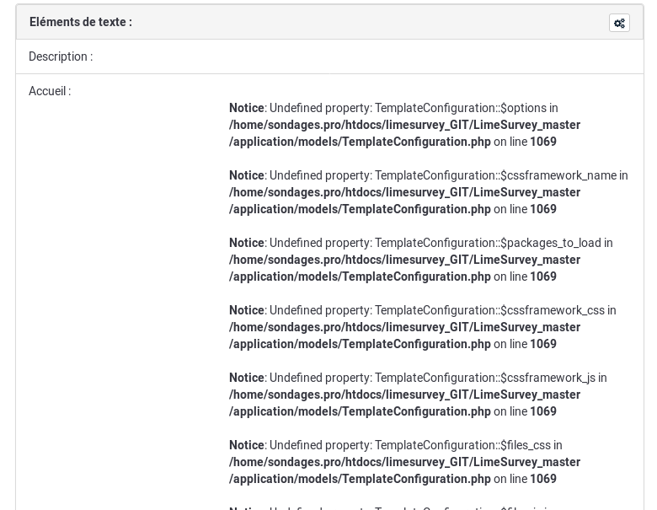Click line number 1069 in the $files_css notice
657x510 pixels.
(543, 479)
